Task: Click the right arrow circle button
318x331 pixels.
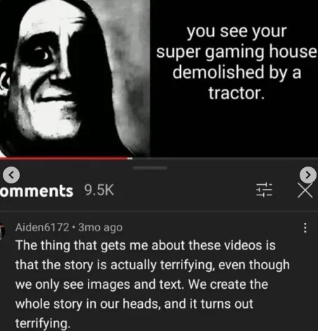Action: 308,175
